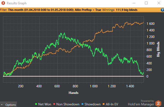The image size is (164, 107).
Task: Minimize the Results Graph window
Action: point(134,3)
